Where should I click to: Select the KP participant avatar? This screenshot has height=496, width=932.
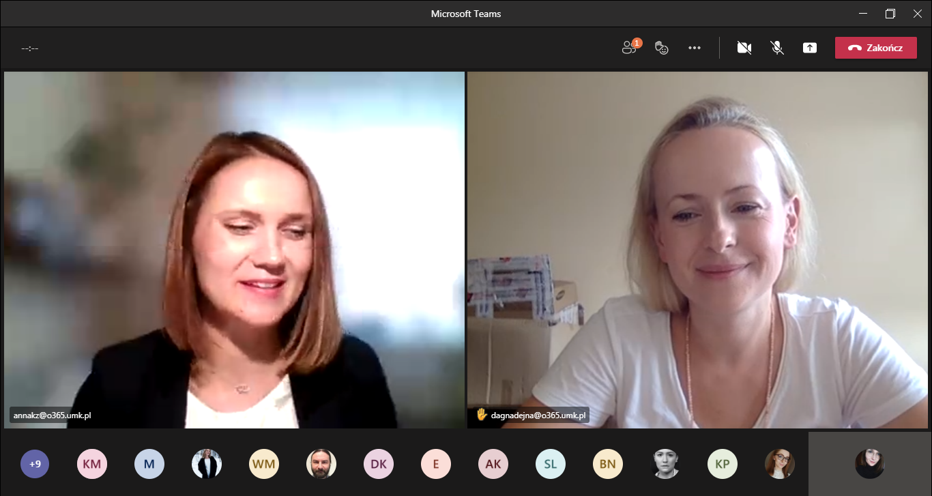722,464
